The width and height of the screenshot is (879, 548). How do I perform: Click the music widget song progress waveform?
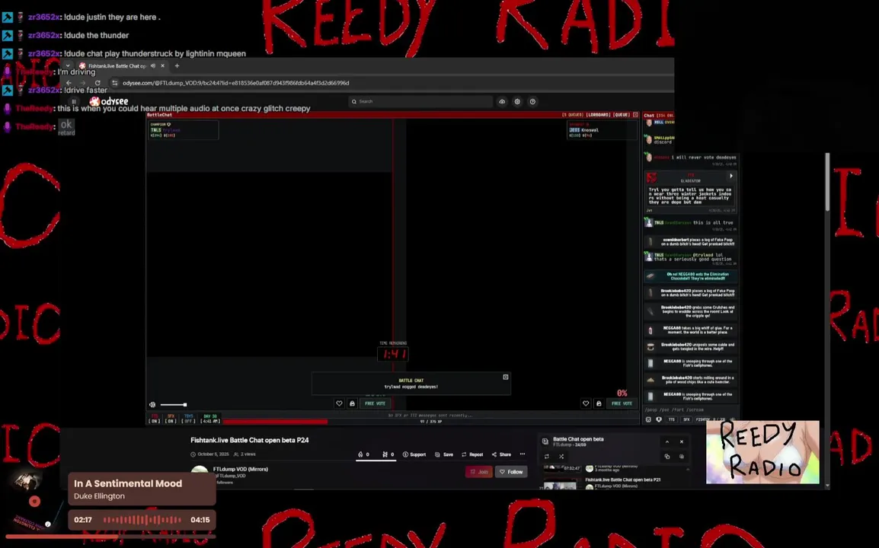coord(142,520)
